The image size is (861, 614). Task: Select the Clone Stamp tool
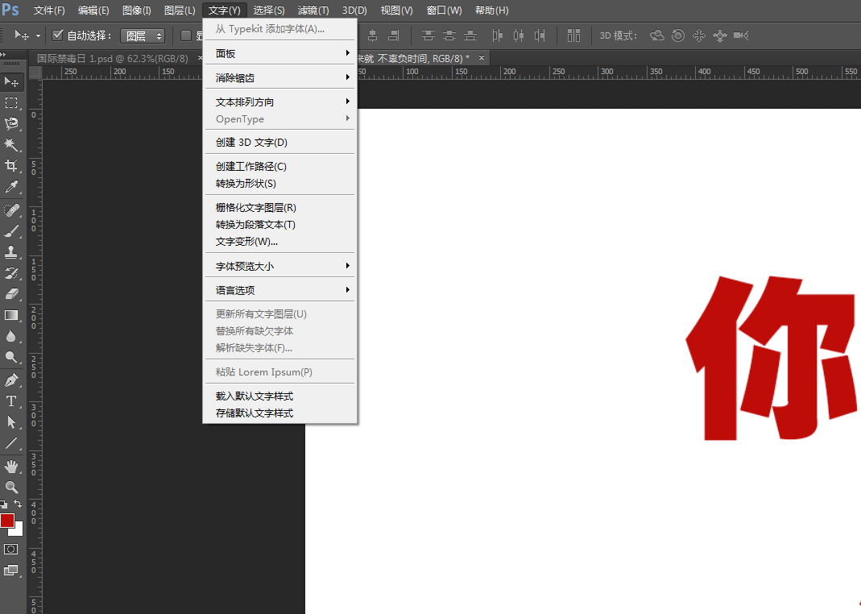click(x=11, y=251)
